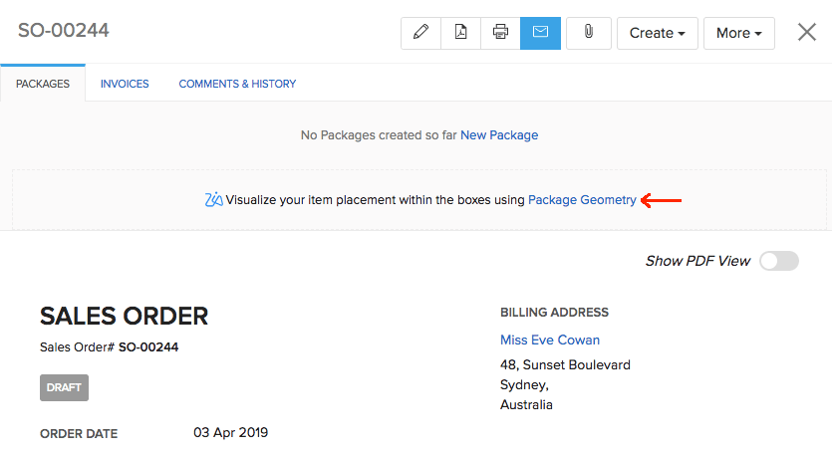Click the order date 03 Apr 2019
This screenshot has width=832, height=455.
230,433
